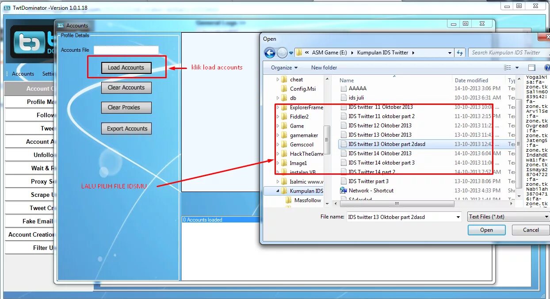Open the File name combo box dropdown

(458, 217)
